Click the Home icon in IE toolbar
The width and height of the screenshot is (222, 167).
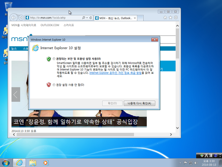point(165,17)
